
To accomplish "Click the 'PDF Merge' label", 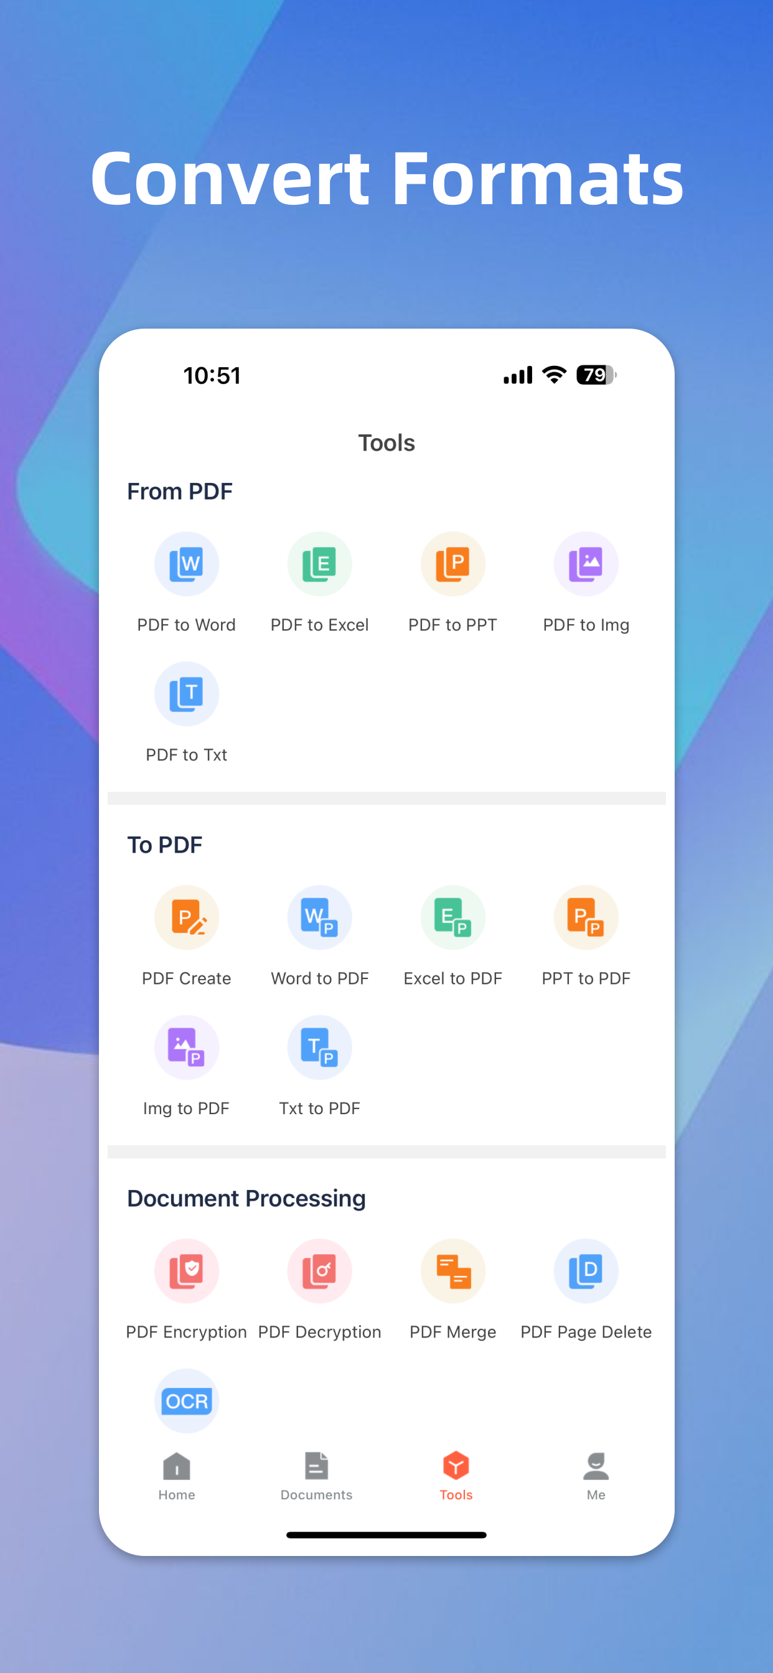I will tap(452, 1331).
